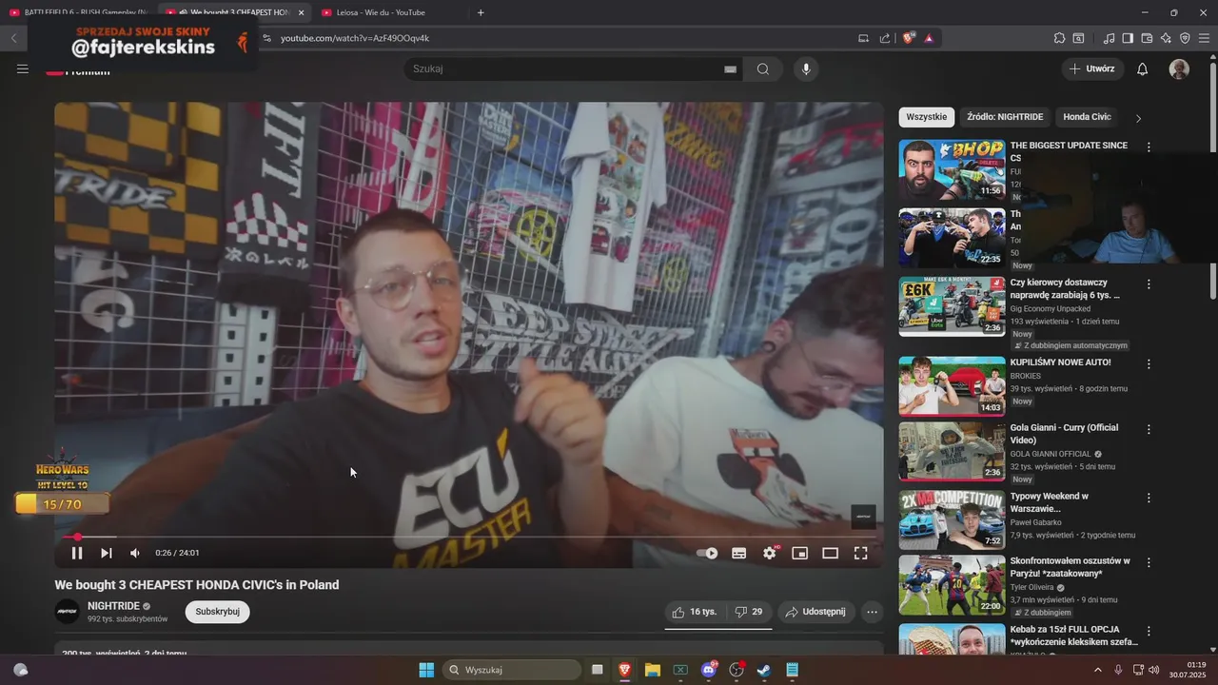This screenshot has height=685, width=1218.
Task: Open Typowy Weekend w Warszawie video title
Action: (x=1049, y=502)
